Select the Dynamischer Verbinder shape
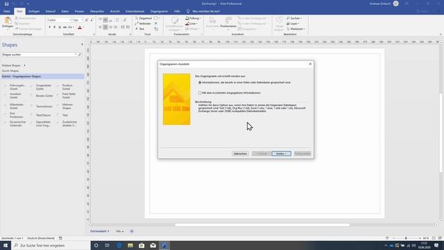The image size is (444, 250). coord(15,124)
